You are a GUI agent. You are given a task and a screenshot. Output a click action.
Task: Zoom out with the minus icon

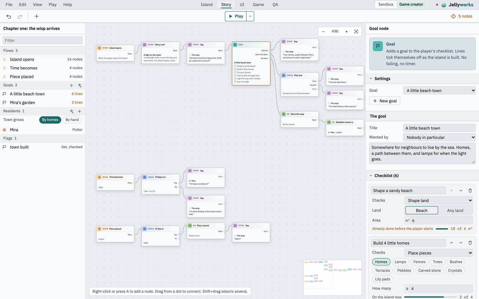click(x=323, y=31)
